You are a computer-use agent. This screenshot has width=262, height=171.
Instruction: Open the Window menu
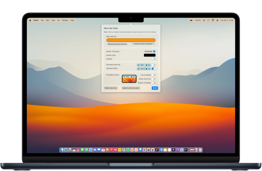[65, 20]
